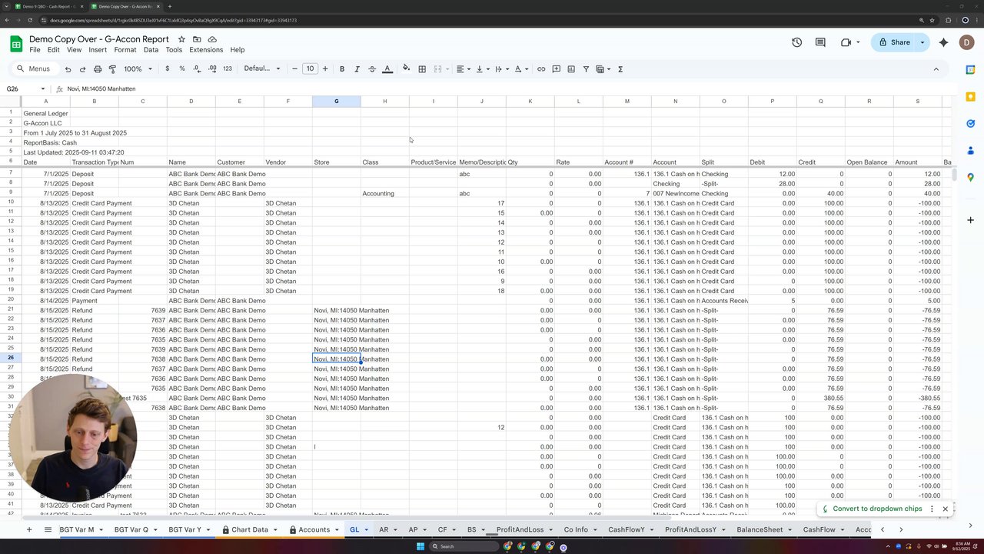Open the Data menu

(x=151, y=50)
